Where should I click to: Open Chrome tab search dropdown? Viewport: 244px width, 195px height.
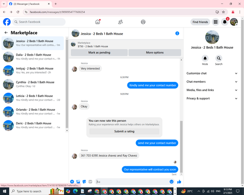click(4, 4)
